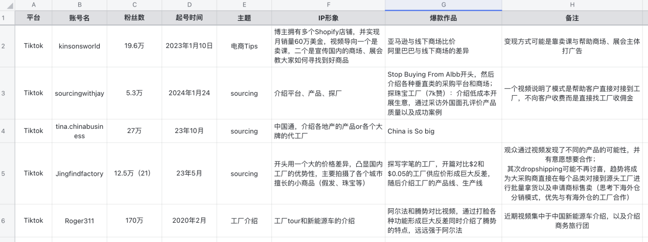The width and height of the screenshot is (648, 242).
Task: Select row 5 header number
Action: pyautogui.click(x=4, y=173)
